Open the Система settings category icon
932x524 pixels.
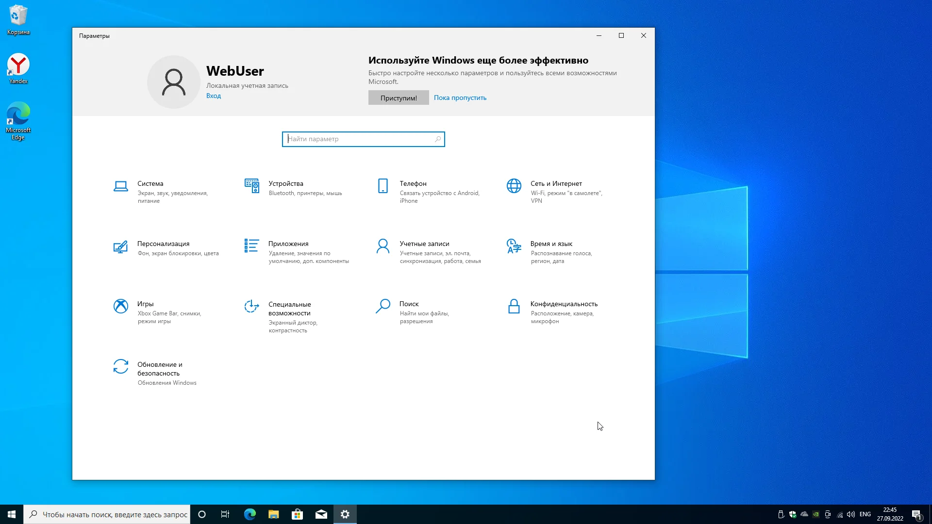click(120, 186)
